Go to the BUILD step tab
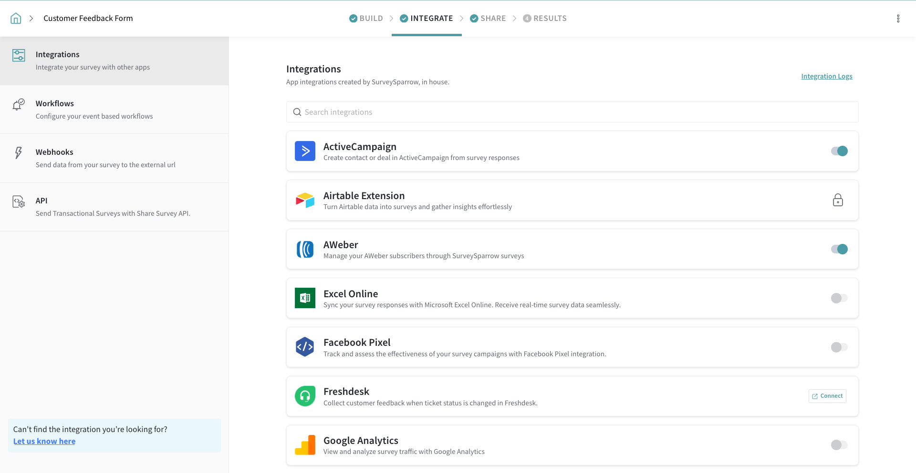 tap(366, 19)
